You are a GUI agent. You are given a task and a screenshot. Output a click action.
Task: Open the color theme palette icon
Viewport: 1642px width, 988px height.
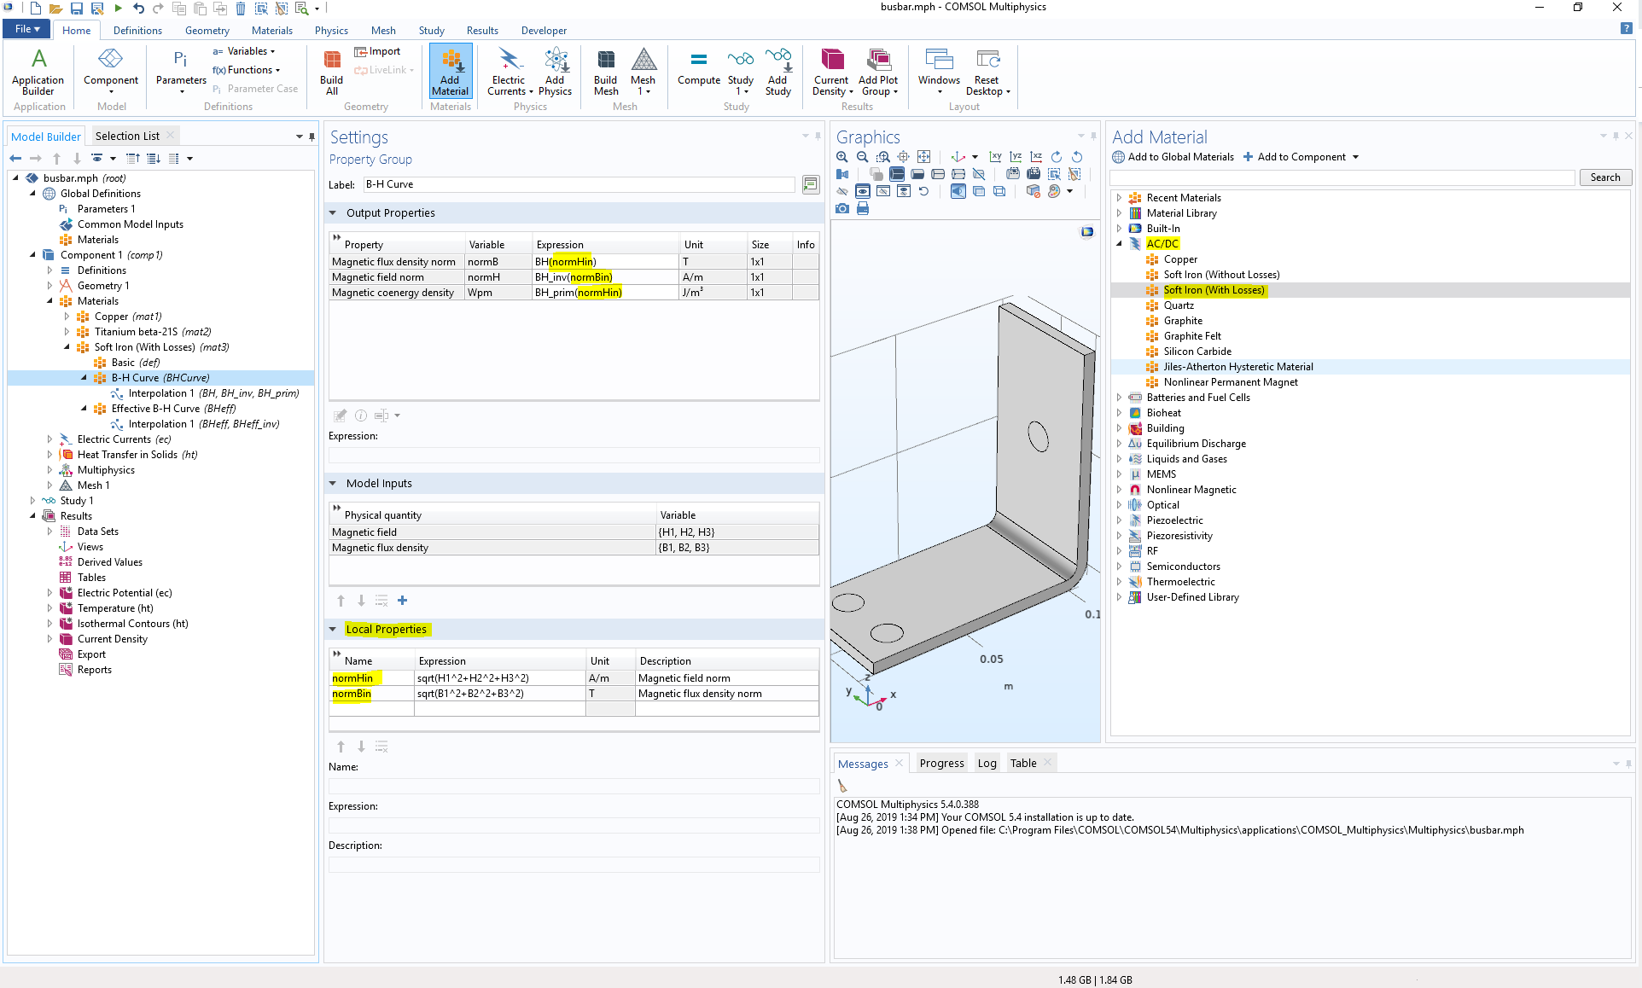(1055, 191)
